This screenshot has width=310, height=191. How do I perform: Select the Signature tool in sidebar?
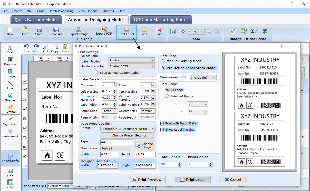[x=10, y=121]
